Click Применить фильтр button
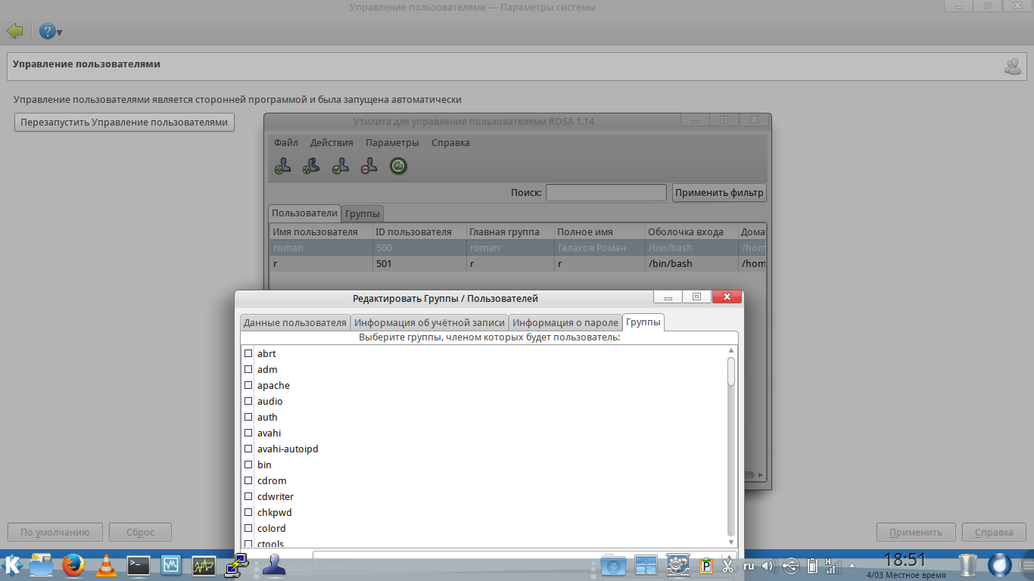Viewport: 1034px width, 581px height. (719, 192)
